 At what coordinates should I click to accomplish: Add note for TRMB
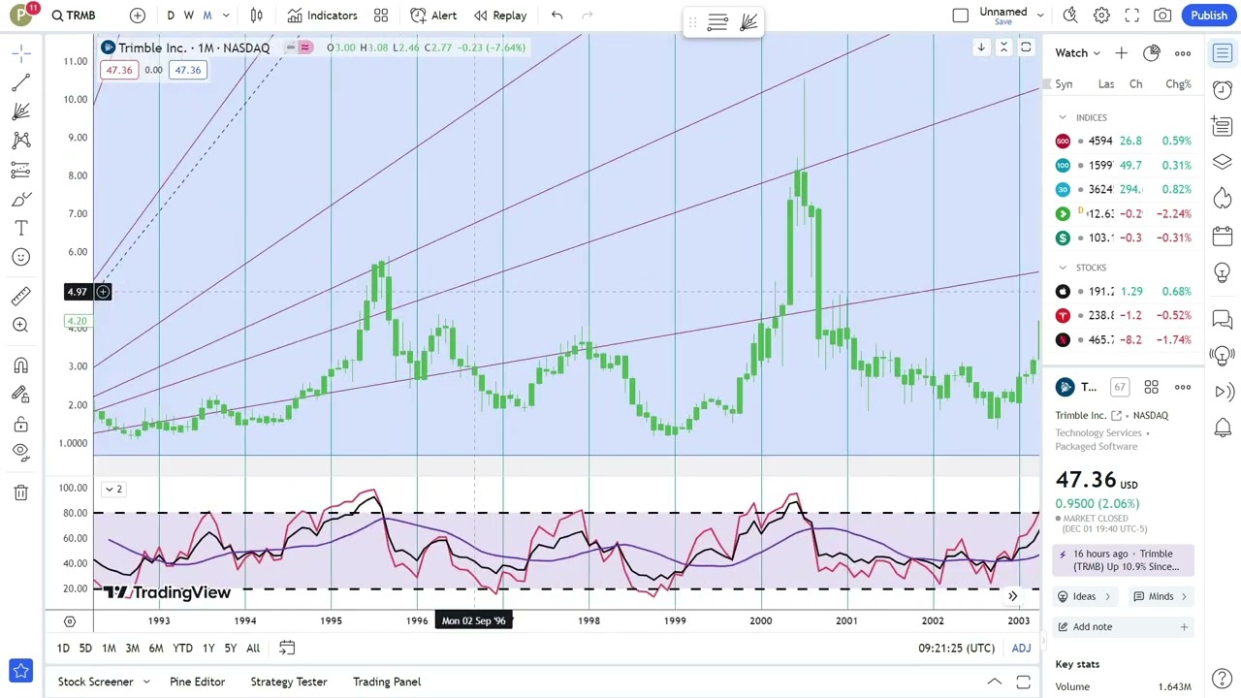pyautogui.click(x=1124, y=626)
